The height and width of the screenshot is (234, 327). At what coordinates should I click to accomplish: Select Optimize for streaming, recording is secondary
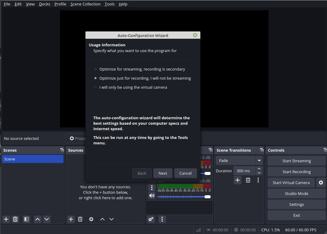(x=95, y=69)
